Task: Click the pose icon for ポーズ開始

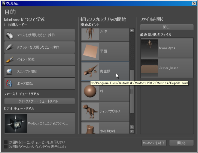Action: point(9,83)
